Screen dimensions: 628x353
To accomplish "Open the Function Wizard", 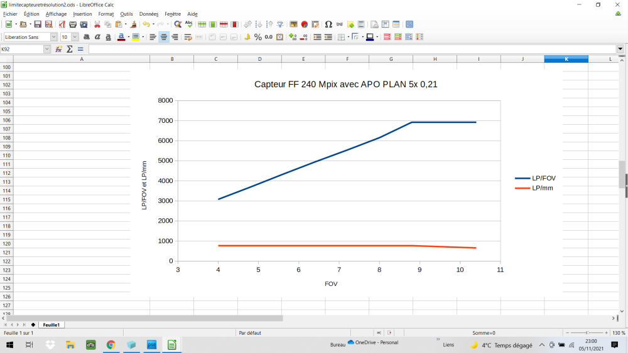I will click(58, 49).
